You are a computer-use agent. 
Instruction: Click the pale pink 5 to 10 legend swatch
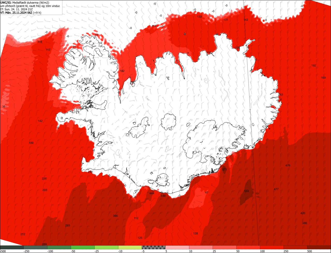point(177,247)
